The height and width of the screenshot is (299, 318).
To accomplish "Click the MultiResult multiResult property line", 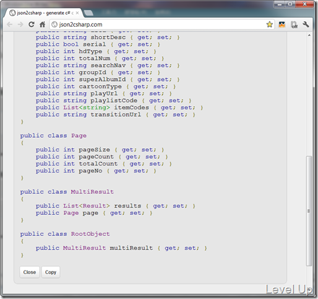I will (x=121, y=248).
